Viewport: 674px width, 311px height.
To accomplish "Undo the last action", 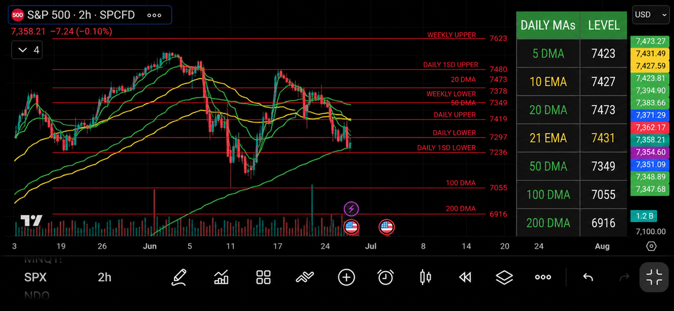I will pyautogui.click(x=588, y=277).
